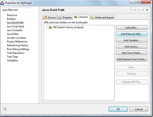Open the Order and Export tab
The image size is (153, 117).
102,17
